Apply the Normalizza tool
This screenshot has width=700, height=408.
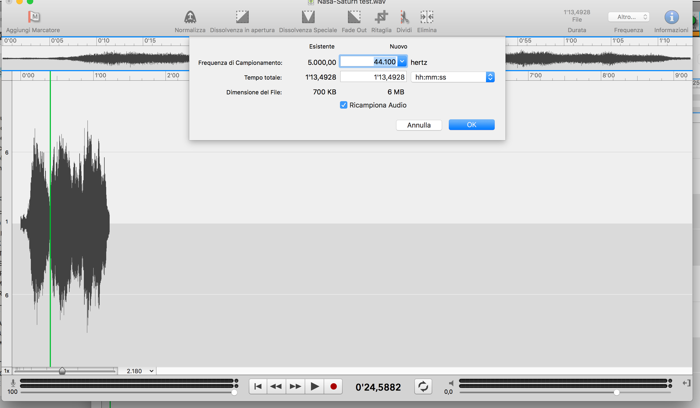(x=190, y=17)
